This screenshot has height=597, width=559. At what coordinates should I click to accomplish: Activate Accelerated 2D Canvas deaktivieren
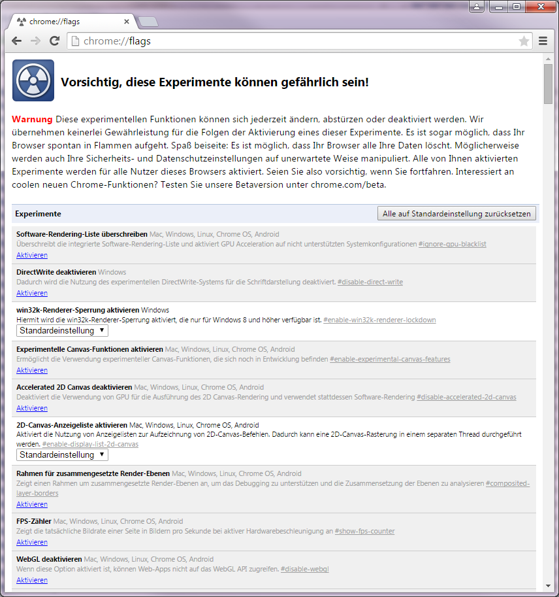click(x=32, y=408)
